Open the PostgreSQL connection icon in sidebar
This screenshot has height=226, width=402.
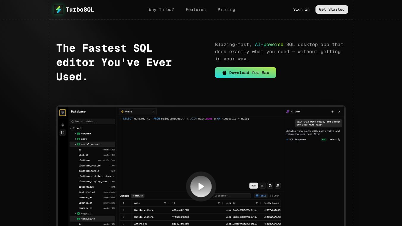point(62,113)
